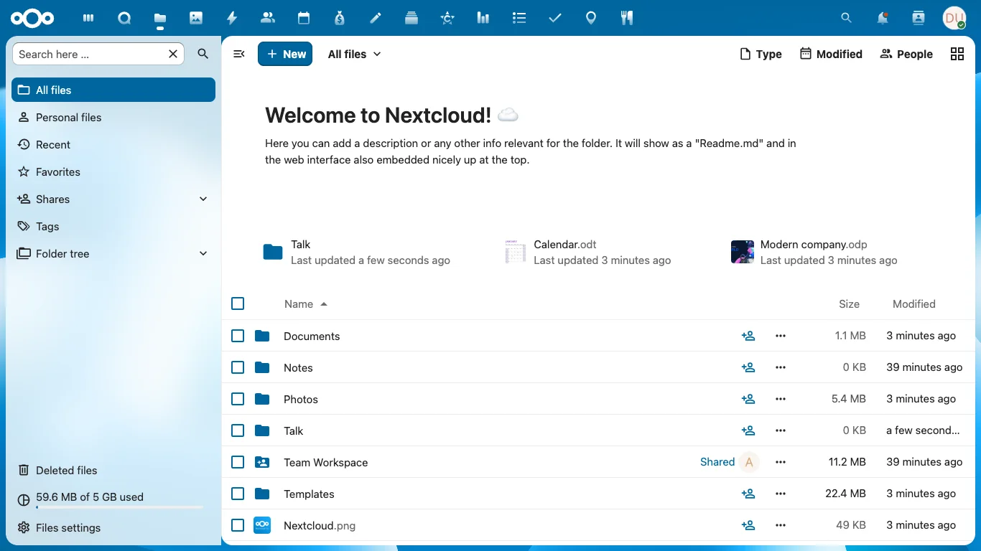Open the bulleted list app icon in the top bar
The height and width of the screenshot is (551, 981).
[x=519, y=18]
